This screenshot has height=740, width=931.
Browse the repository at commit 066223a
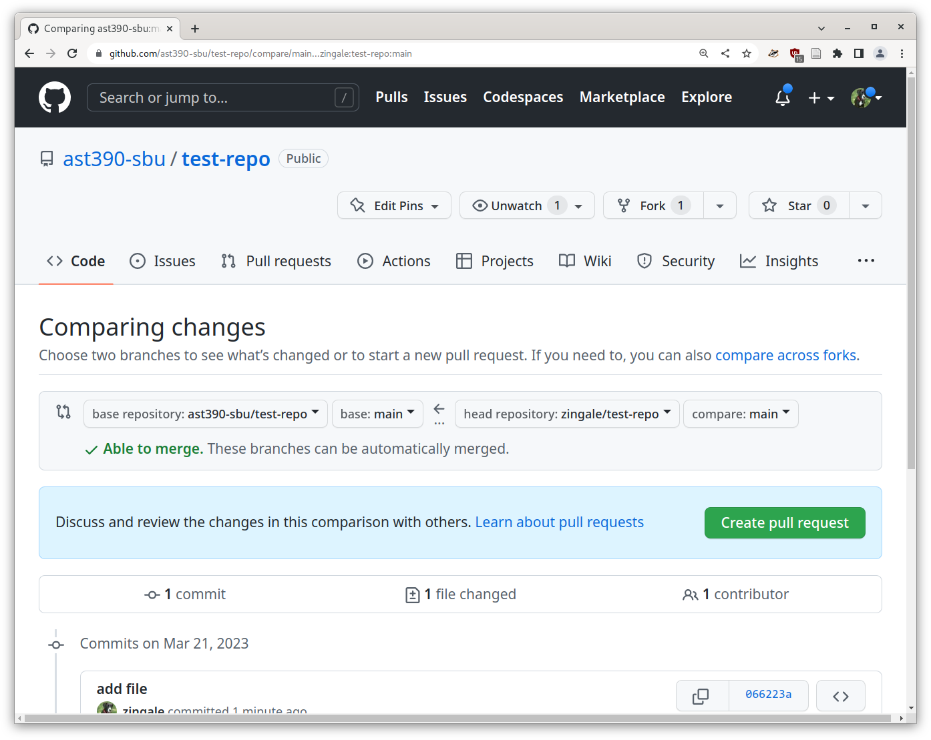(x=840, y=695)
